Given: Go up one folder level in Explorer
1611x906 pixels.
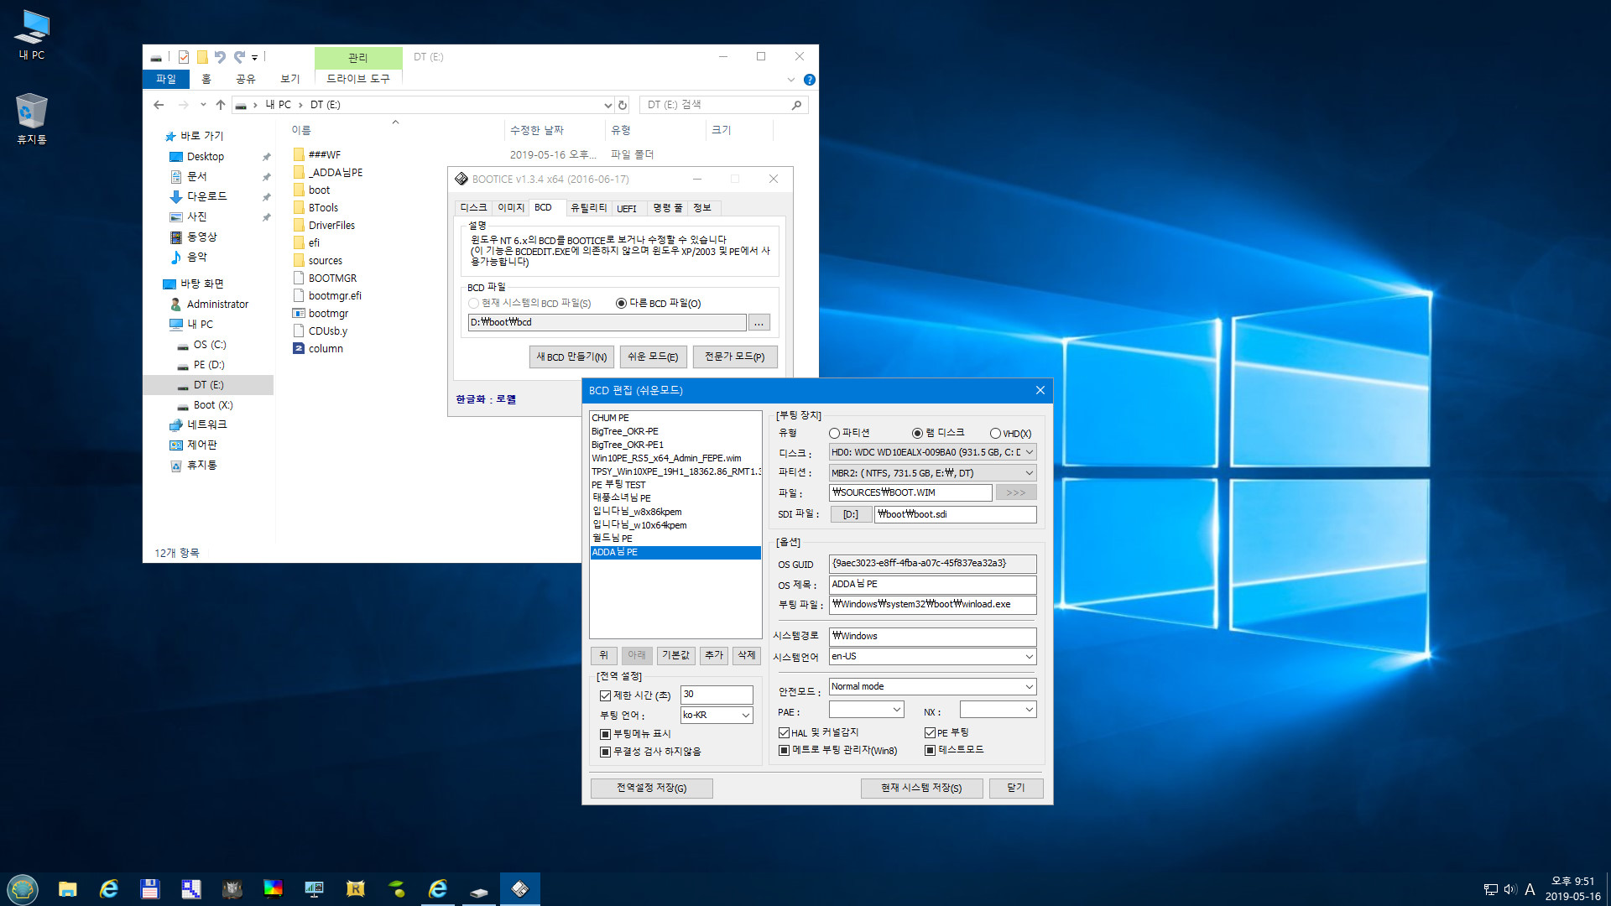Looking at the screenshot, I should point(221,105).
